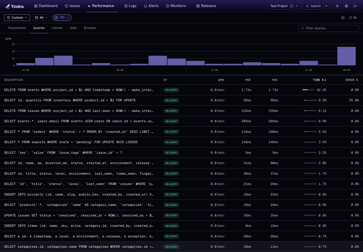Sort by P50 column header
Screen dimensions: 363x252
(248, 80)
